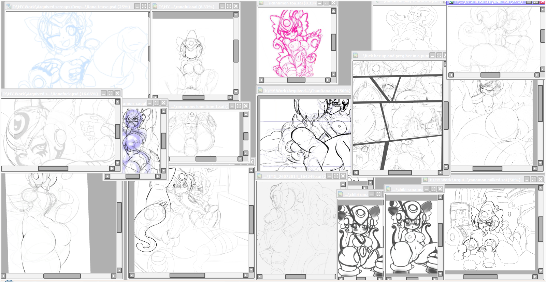Click vertical scrollbar thumb in ranafuk.sai window
This screenshot has height=282, width=546.
[x=236, y=51]
